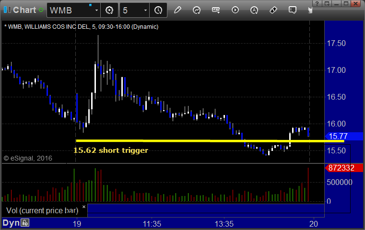365x230 pixels.
Task: Click the interval field showing 5
Action: (x=131, y=10)
